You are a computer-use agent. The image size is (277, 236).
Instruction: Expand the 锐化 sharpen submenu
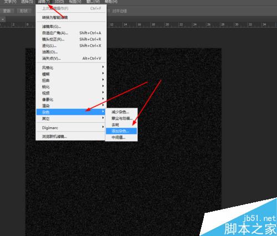[x=71, y=87]
